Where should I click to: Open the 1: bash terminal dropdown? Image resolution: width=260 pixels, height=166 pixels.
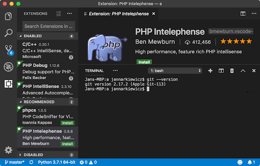pyautogui.click(x=175, y=71)
